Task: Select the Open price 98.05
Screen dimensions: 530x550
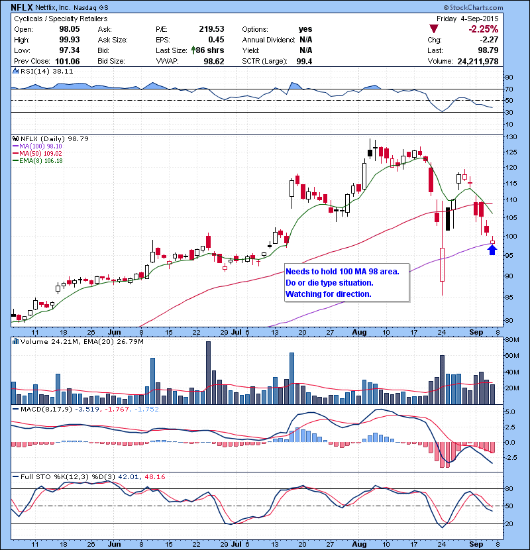Action: tap(70, 29)
